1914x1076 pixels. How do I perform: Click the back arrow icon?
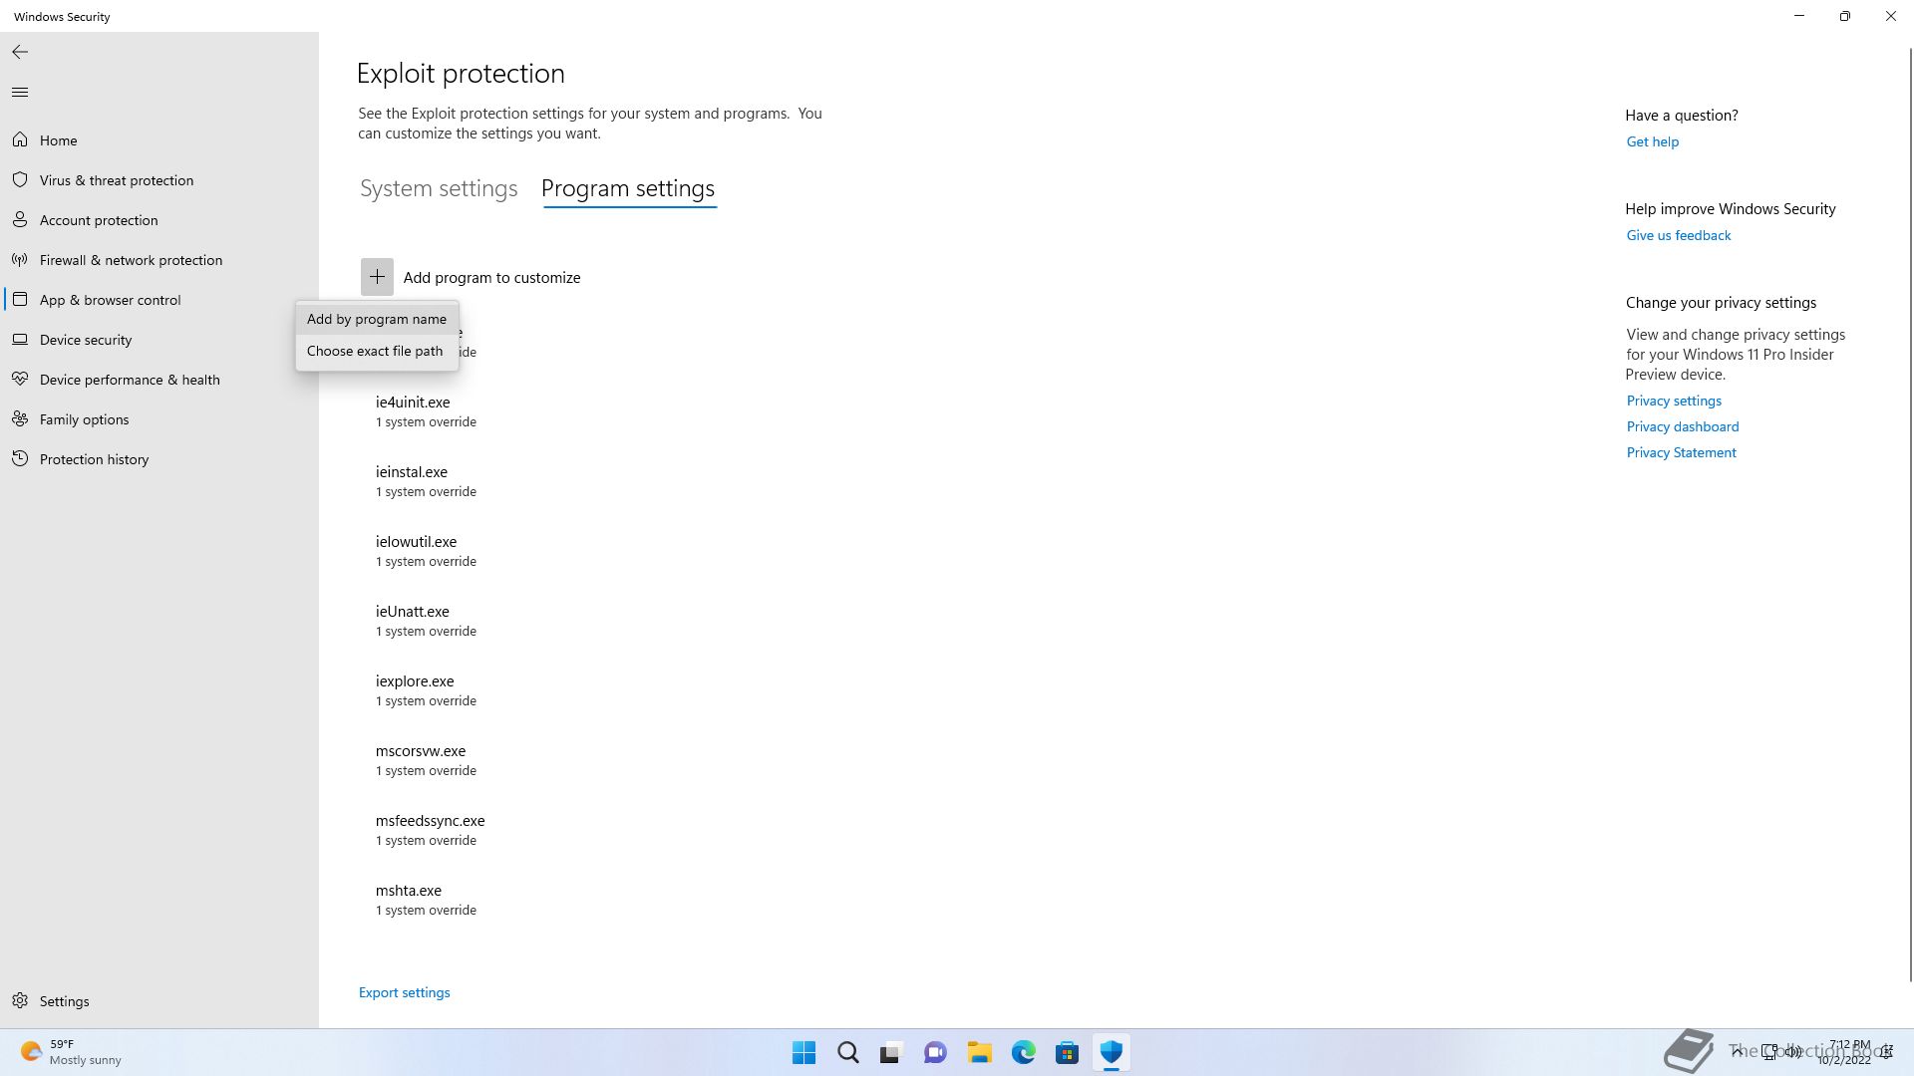[20, 52]
